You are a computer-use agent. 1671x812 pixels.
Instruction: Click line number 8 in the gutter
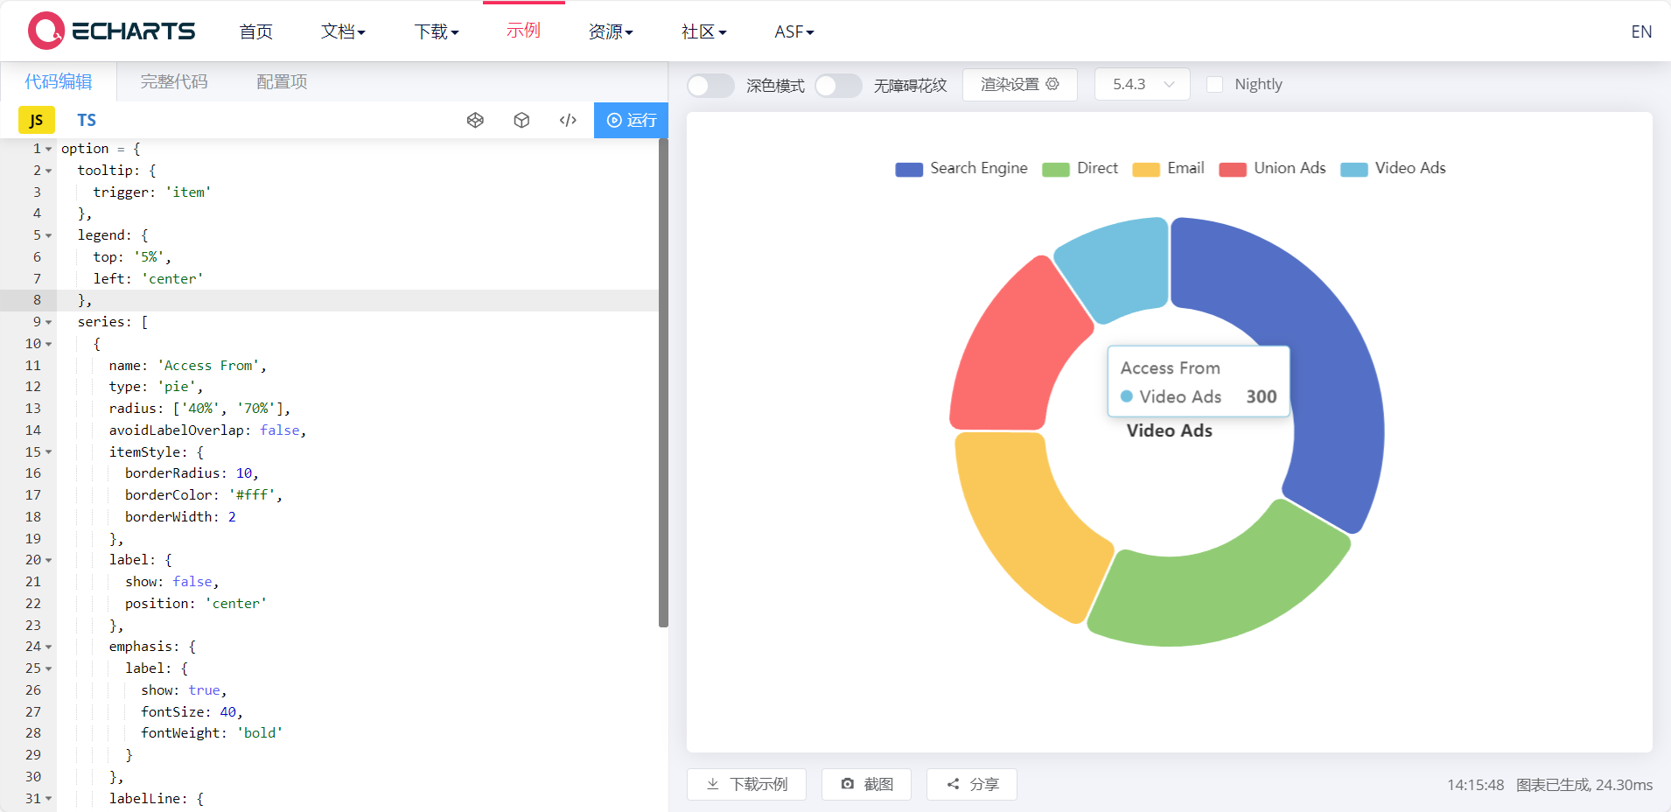click(x=37, y=300)
